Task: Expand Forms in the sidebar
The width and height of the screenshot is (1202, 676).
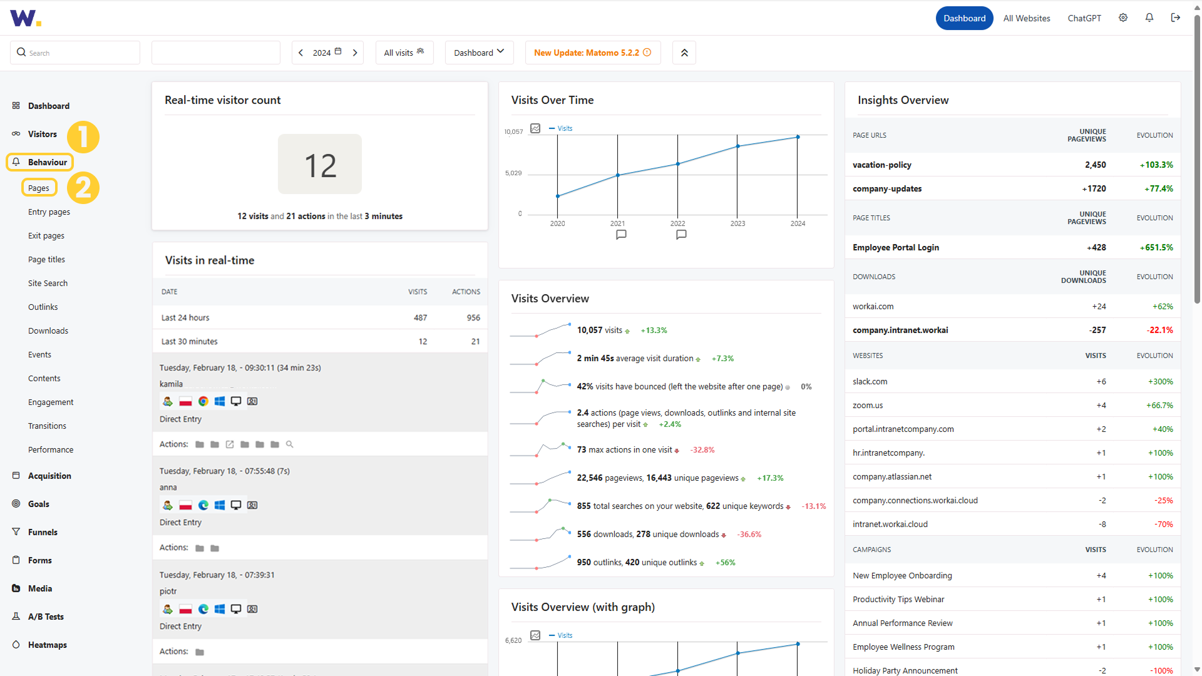Action: click(x=39, y=560)
